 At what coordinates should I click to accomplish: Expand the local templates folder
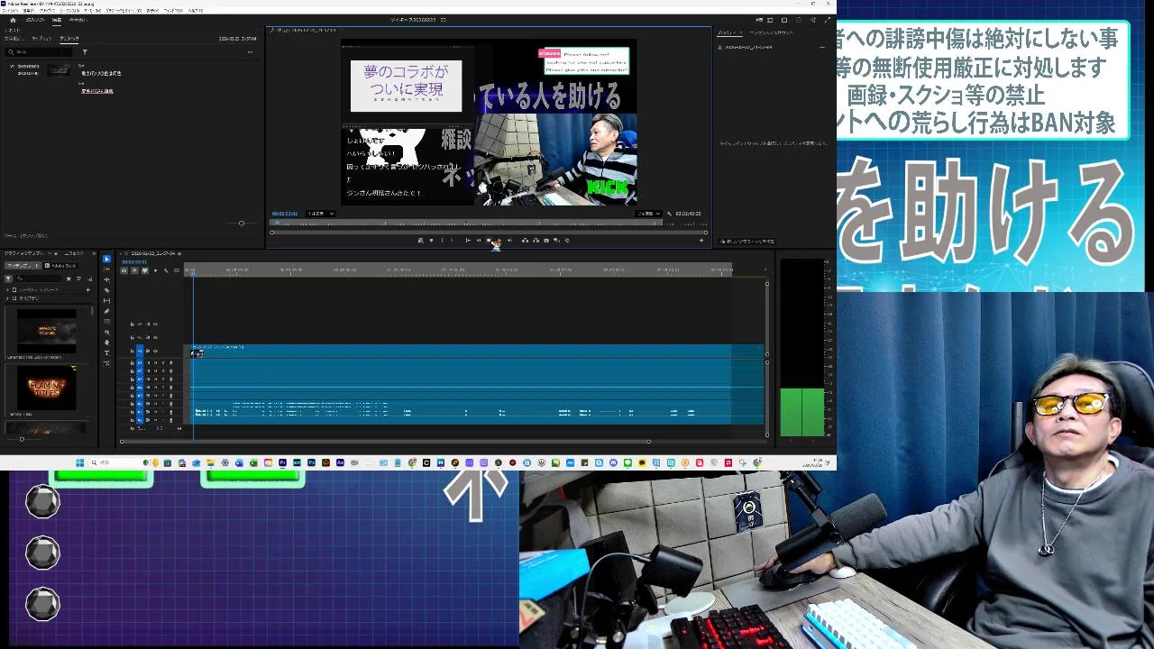pyautogui.click(x=7, y=290)
